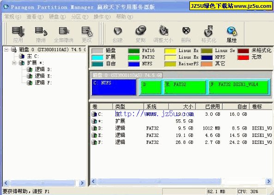
Task: Click the icon beside 逻辑 E: in tree
Action: [x=30, y=76]
